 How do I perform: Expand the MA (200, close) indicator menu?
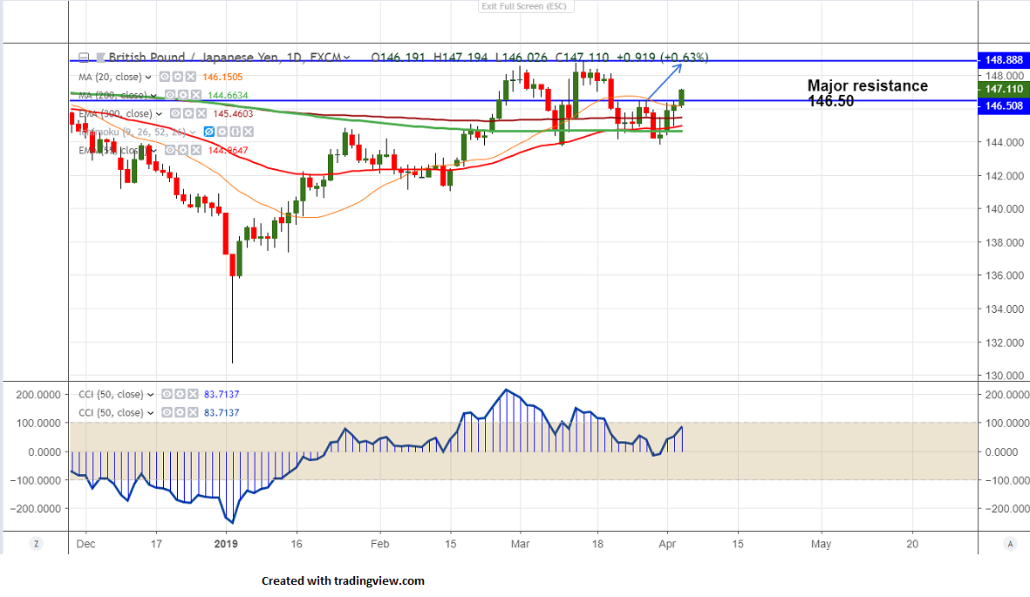[x=153, y=95]
